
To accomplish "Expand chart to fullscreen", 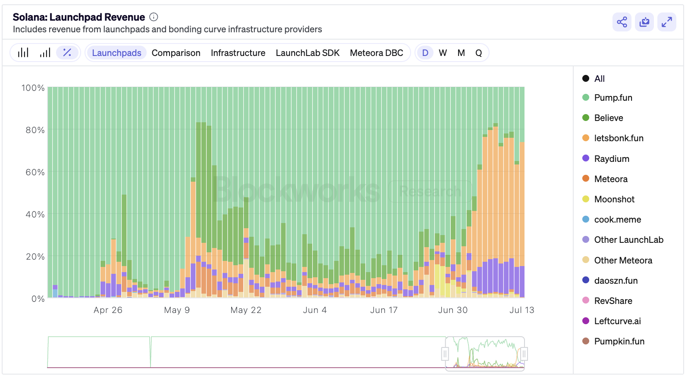I will tap(666, 22).
